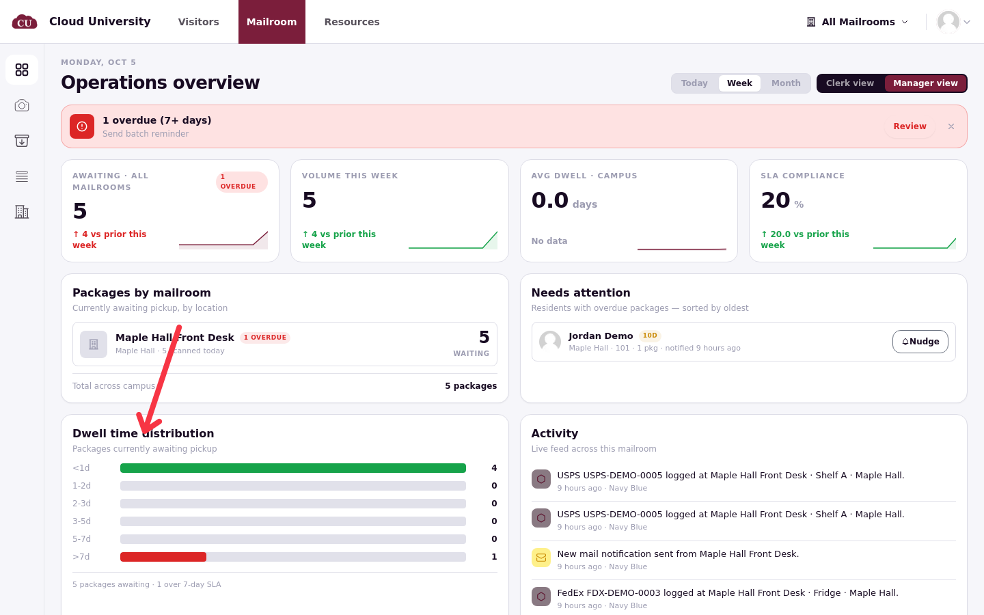The height and width of the screenshot is (615, 984).
Task: Switch to Clerk view
Action: [850, 83]
